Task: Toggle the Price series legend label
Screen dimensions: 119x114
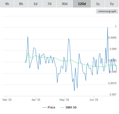Action: (51, 107)
